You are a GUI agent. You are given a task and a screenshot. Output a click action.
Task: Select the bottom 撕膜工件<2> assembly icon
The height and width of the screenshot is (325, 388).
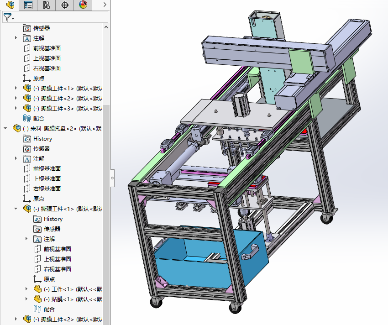pyautogui.click(x=27, y=319)
